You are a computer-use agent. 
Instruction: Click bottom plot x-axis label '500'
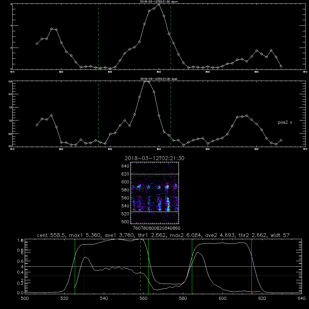[x=25, y=298]
